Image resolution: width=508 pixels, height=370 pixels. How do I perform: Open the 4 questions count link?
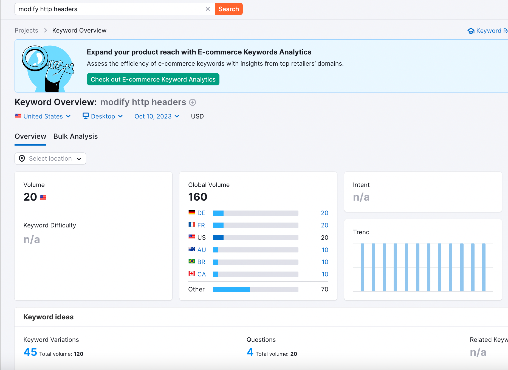click(250, 352)
